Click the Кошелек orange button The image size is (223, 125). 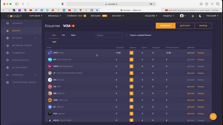pyautogui.click(x=166, y=26)
